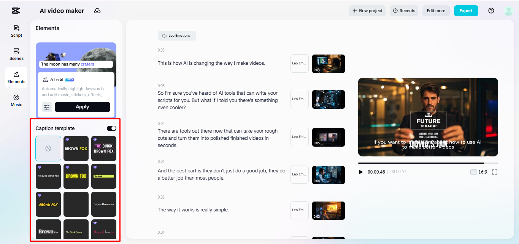This screenshot has height=244, width=519.
Task: Click the 'Caption template' heading
Action: 55,128
